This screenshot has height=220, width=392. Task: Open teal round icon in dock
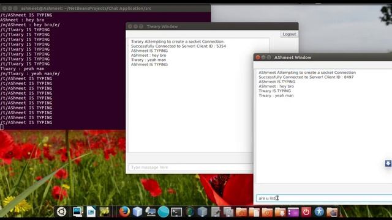click(164, 212)
